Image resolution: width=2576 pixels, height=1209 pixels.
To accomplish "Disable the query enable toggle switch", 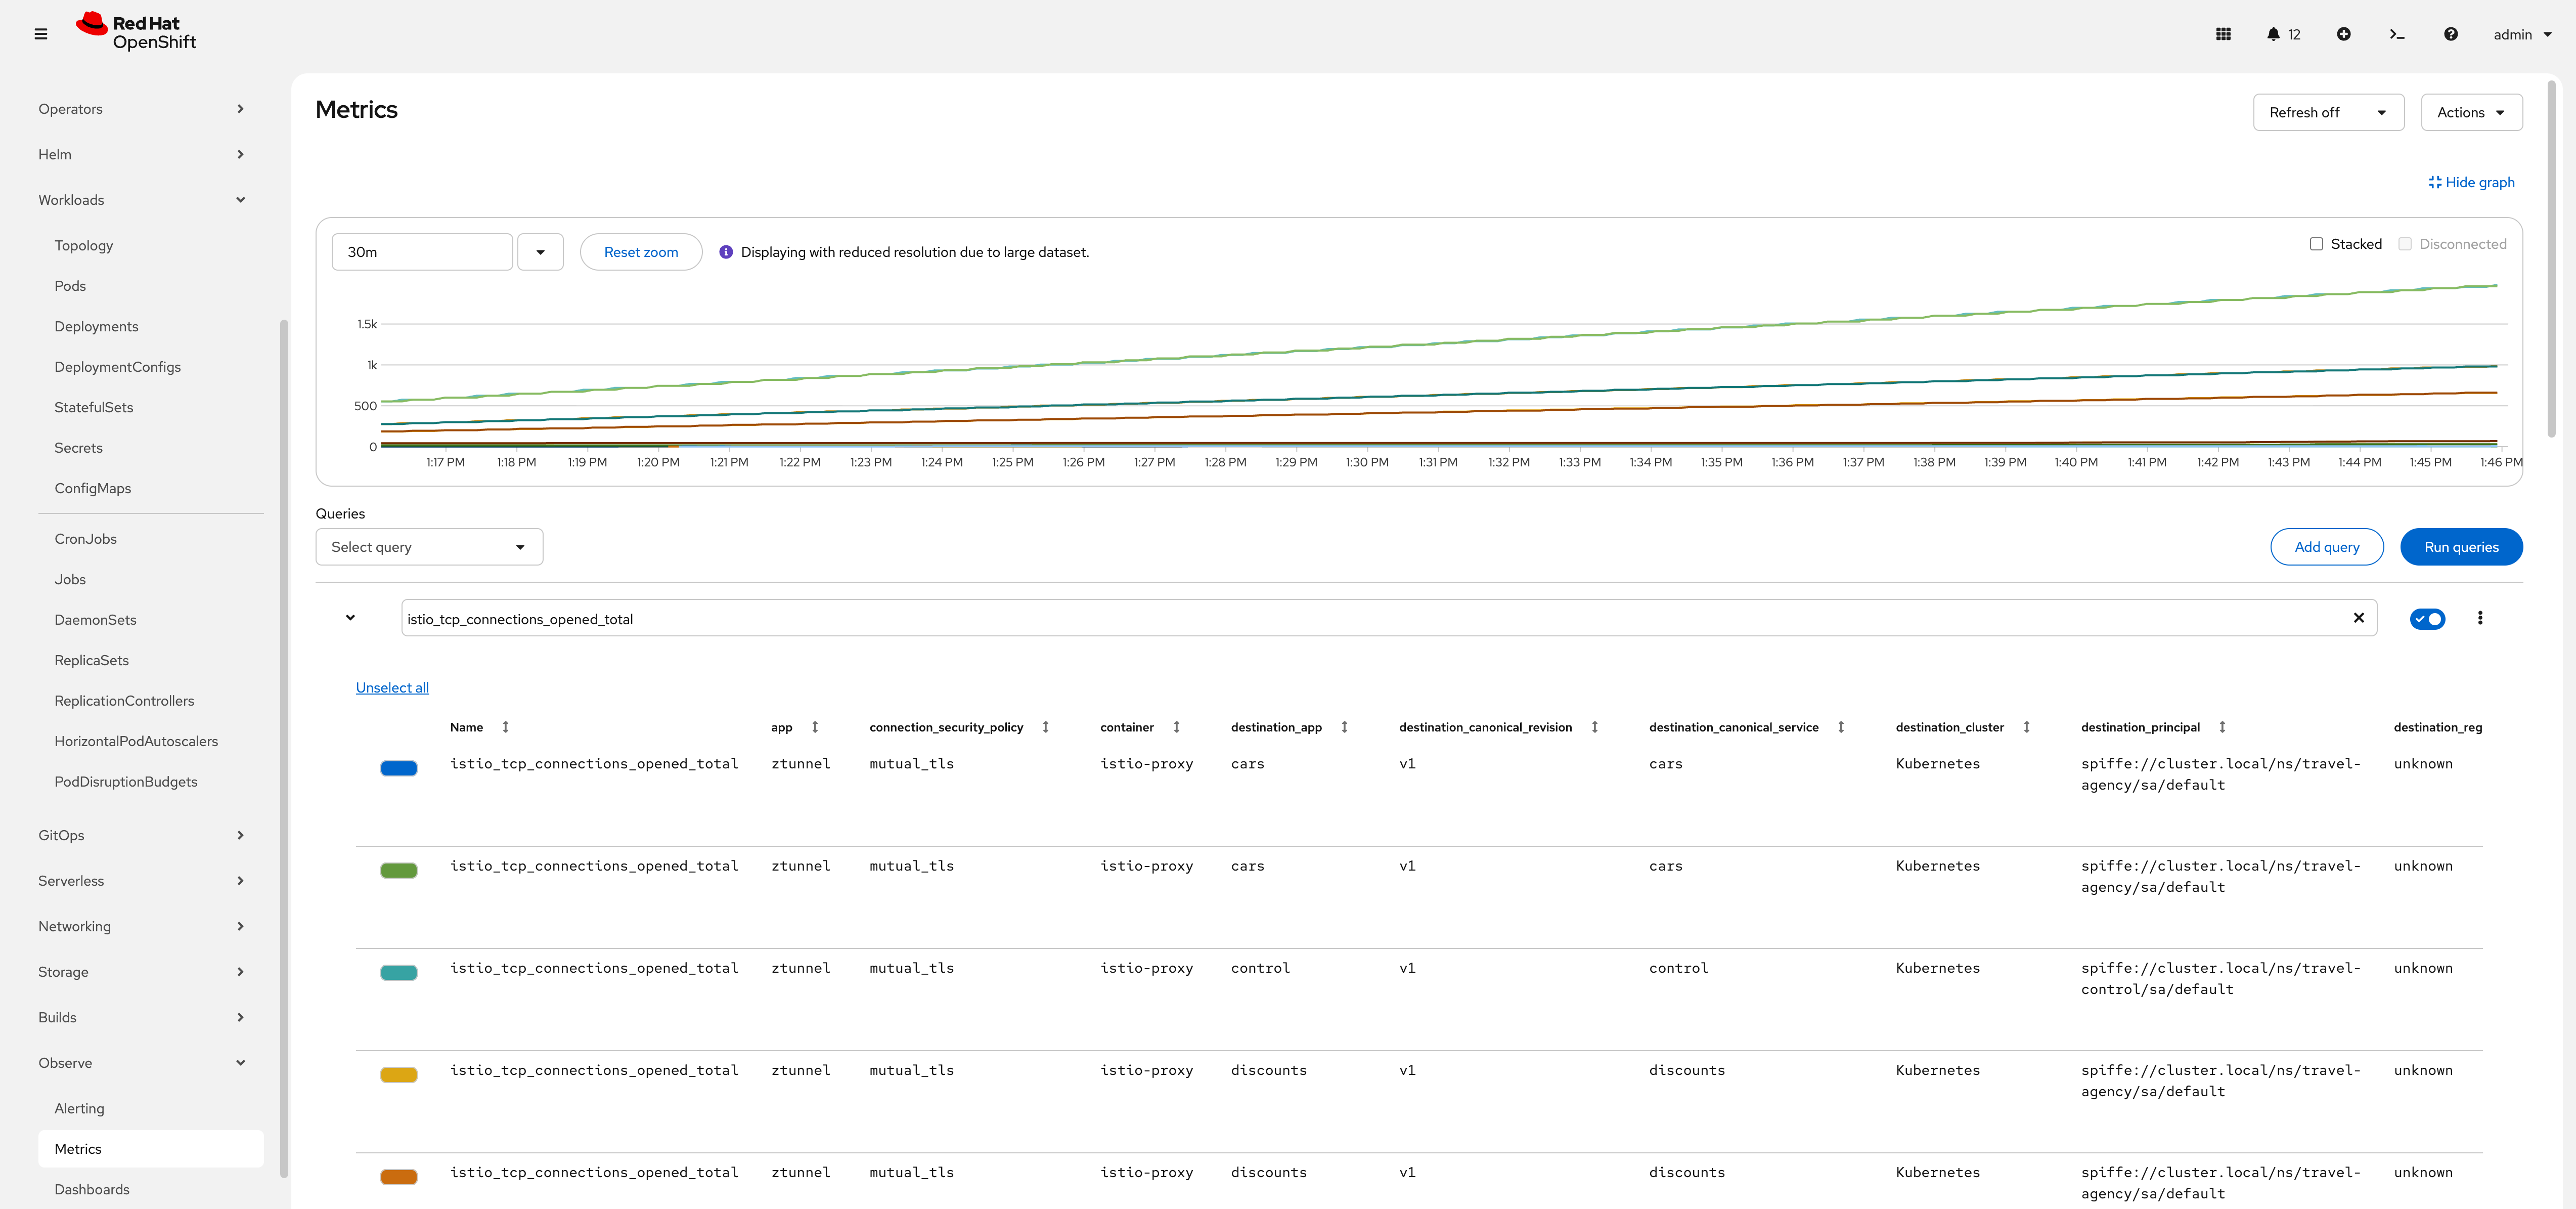I will 2427,618.
